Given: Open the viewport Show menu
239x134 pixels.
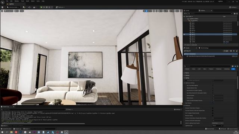Looking at the screenshot, I should (x=22, y=11).
